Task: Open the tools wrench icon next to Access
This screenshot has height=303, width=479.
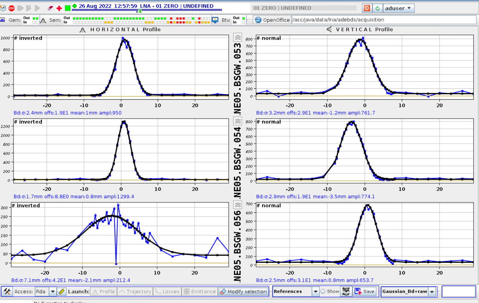Action: pyautogui.click(x=7, y=291)
